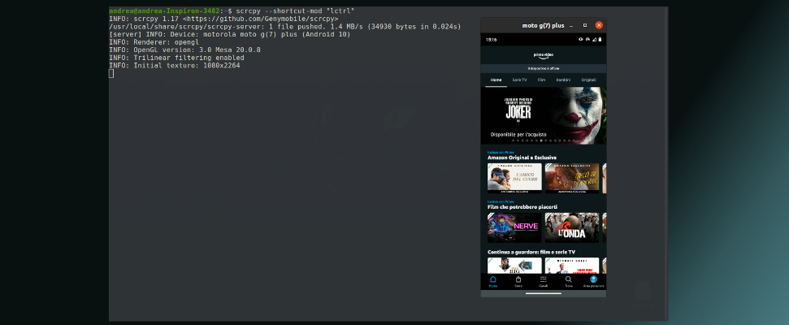The height and width of the screenshot is (325, 789).
Task: Open the Home tab in bottom navigation
Action: point(493,281)
